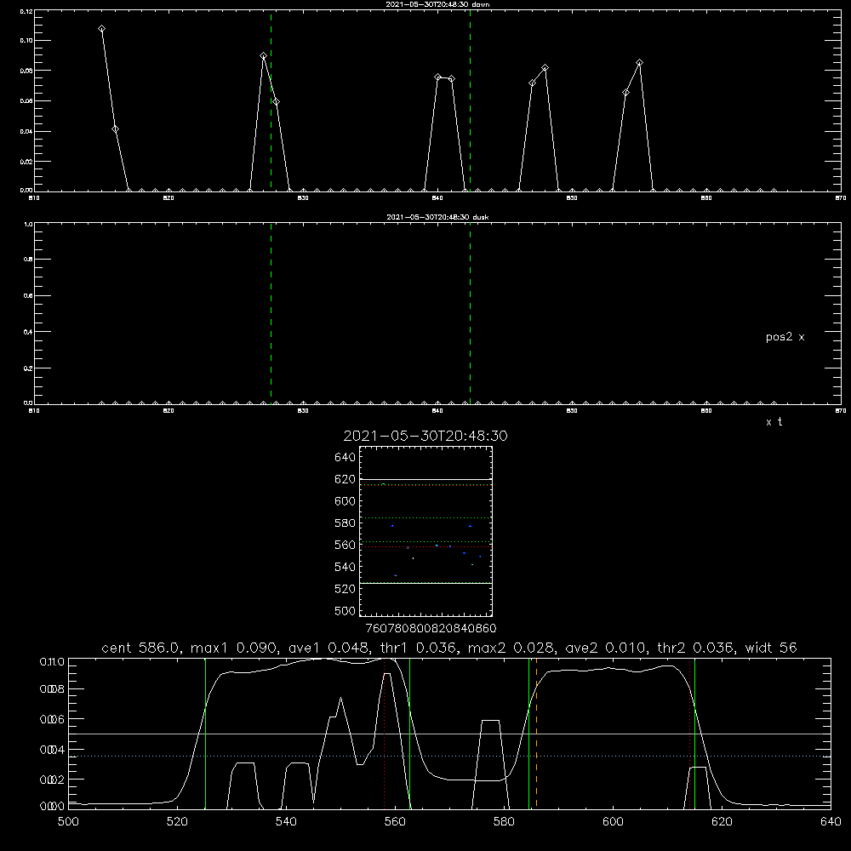This screenshot has width=851, height=851.
Task: Click the leftmost green vertical line in bottom plot
Action: (205, 733)
